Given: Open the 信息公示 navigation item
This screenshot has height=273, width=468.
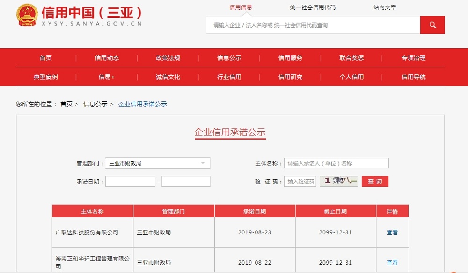Looking at the screenshot, I should [229, 58].
